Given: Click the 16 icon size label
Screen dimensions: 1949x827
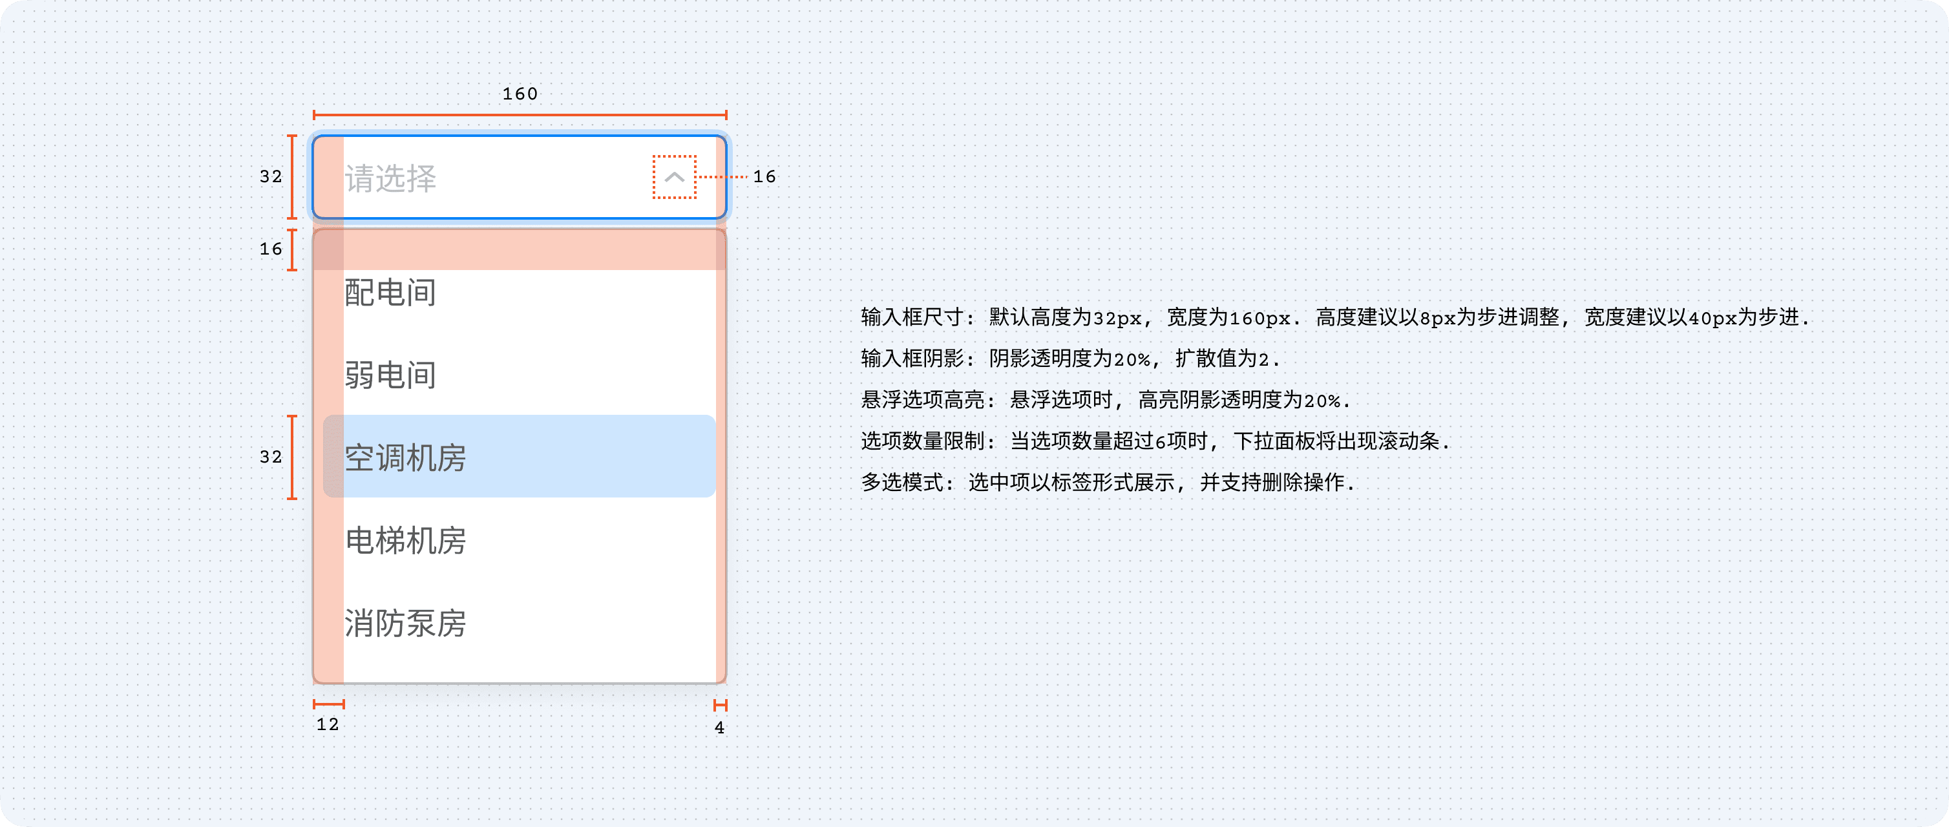Looking at the screenshot, I should pyautogui.click(x=764, y=176).
